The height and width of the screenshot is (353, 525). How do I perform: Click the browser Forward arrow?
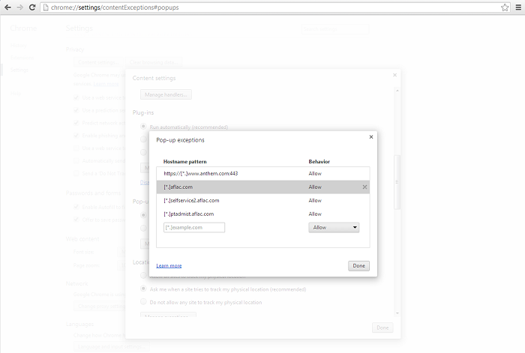coord(19,7)
